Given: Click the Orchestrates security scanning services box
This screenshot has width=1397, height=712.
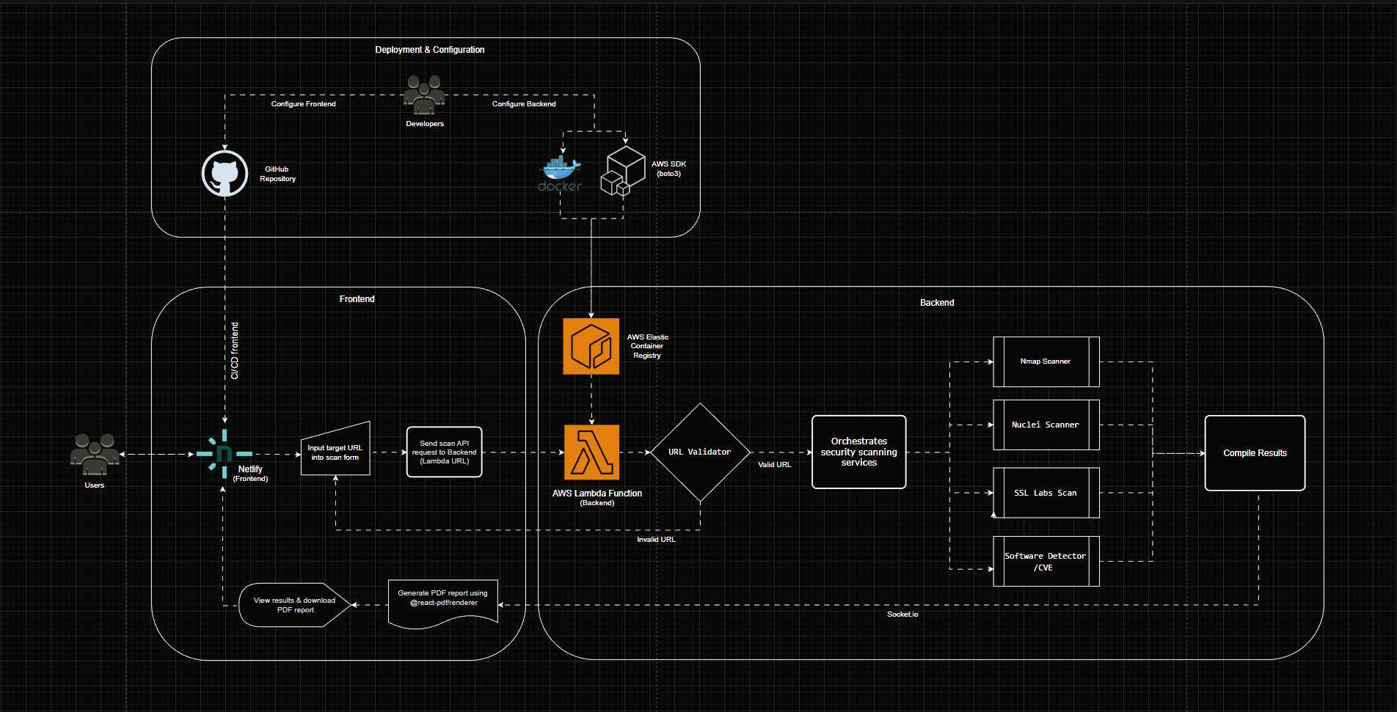Looking at the screenshot, I should [858, 452].
